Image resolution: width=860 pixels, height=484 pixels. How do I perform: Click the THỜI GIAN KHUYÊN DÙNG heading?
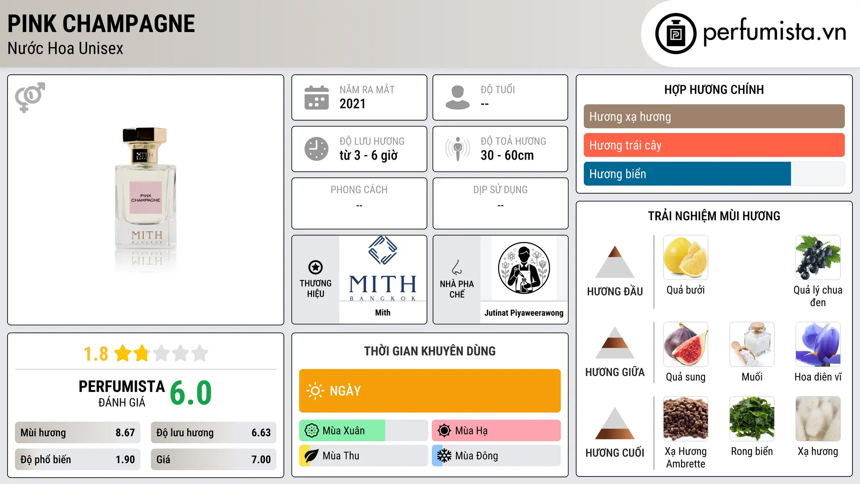click(x=430, y=351)
